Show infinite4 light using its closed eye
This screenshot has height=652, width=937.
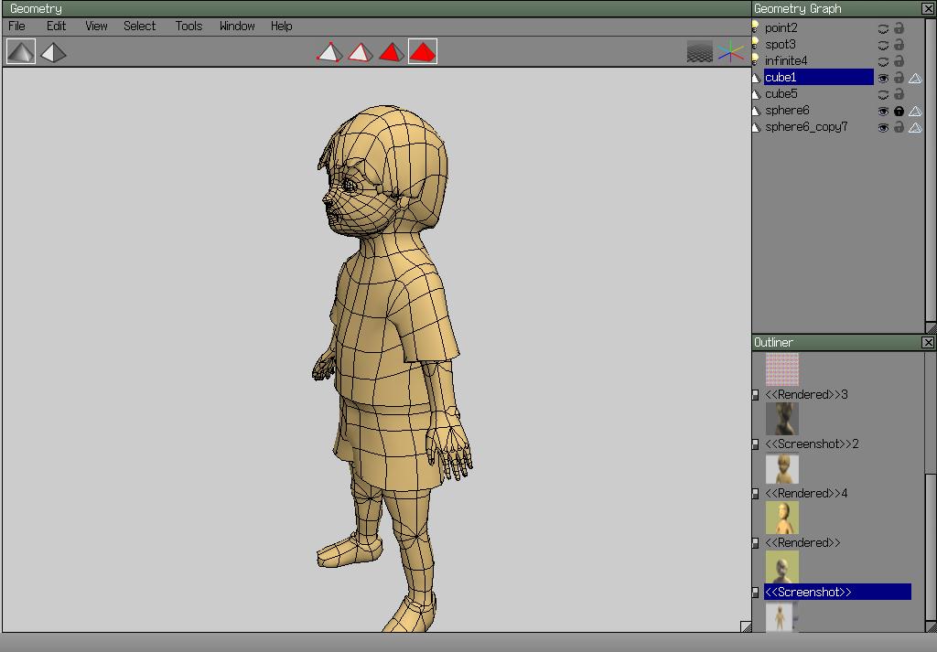[883, 61]
